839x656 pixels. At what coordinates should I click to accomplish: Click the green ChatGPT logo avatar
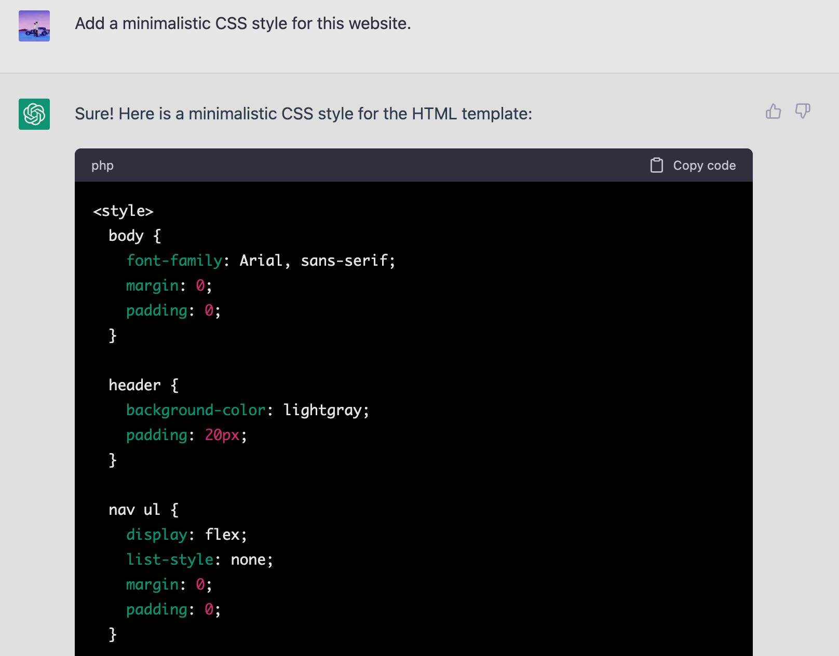point(34,114)
